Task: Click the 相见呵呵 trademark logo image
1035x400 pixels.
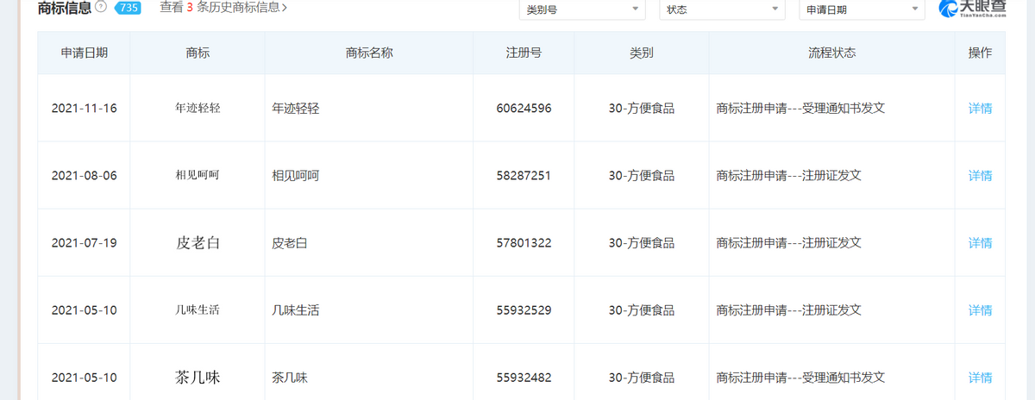Action: [198, 176]
